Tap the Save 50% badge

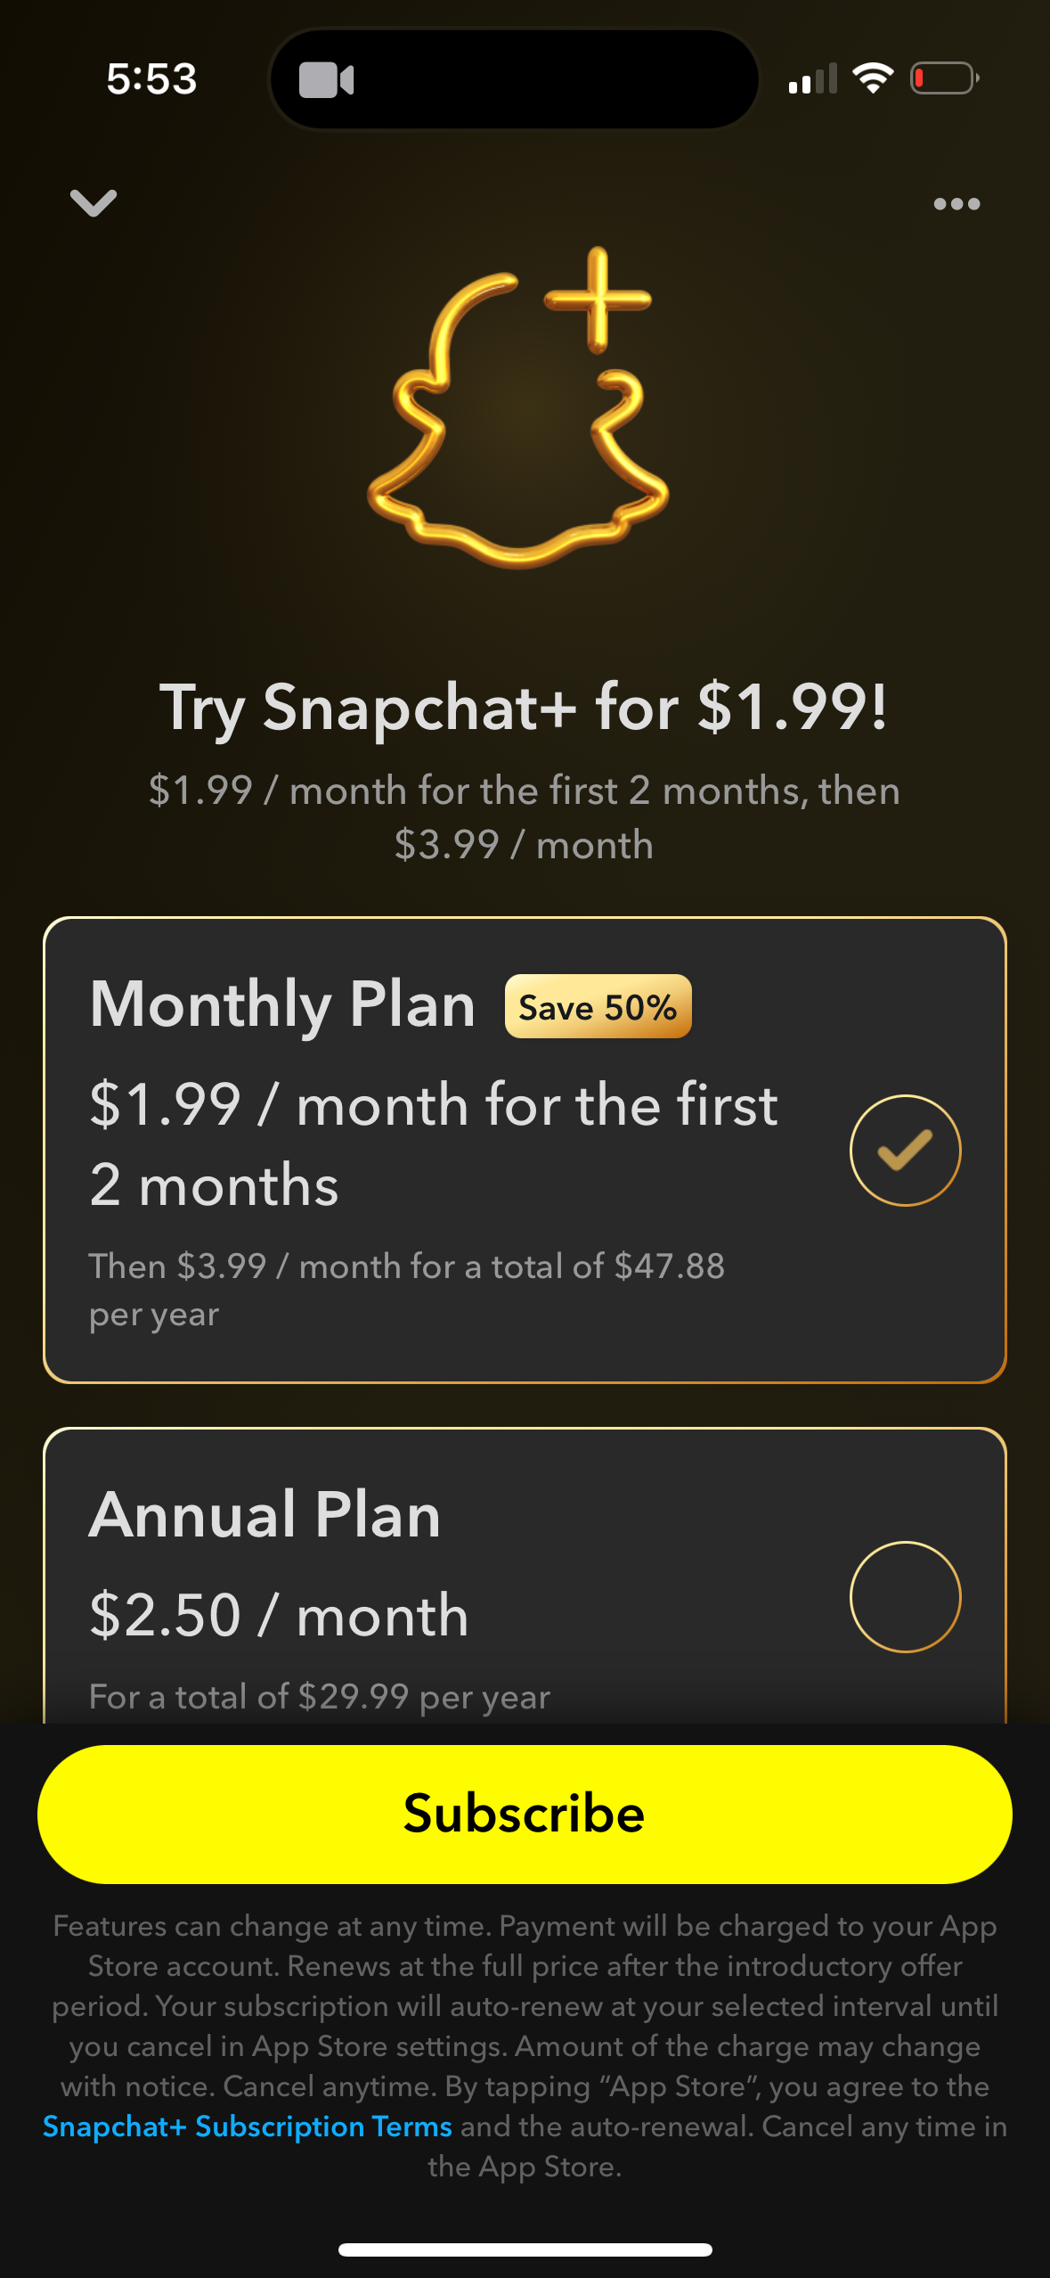click(x=598, y=1007)
